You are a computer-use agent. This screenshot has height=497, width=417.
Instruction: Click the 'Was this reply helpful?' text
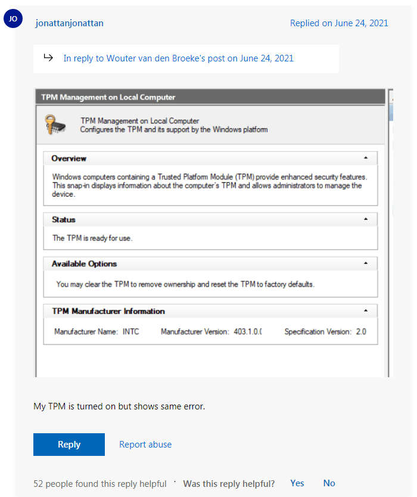tap(229, 484)
